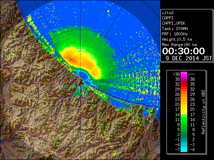Viewport: 214px width, 160px height.
Task: Select the magenta >38 dBZ color swatch
Action: coord(184,74)
